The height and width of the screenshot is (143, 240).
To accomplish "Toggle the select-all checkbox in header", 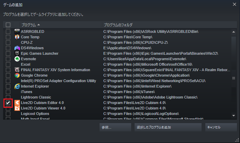I will [8, 25].
